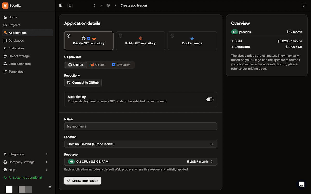Image resolution: width=311 pixels, height=194 pixels.
Task: Click the Integration plug icon
Action: 5,154
